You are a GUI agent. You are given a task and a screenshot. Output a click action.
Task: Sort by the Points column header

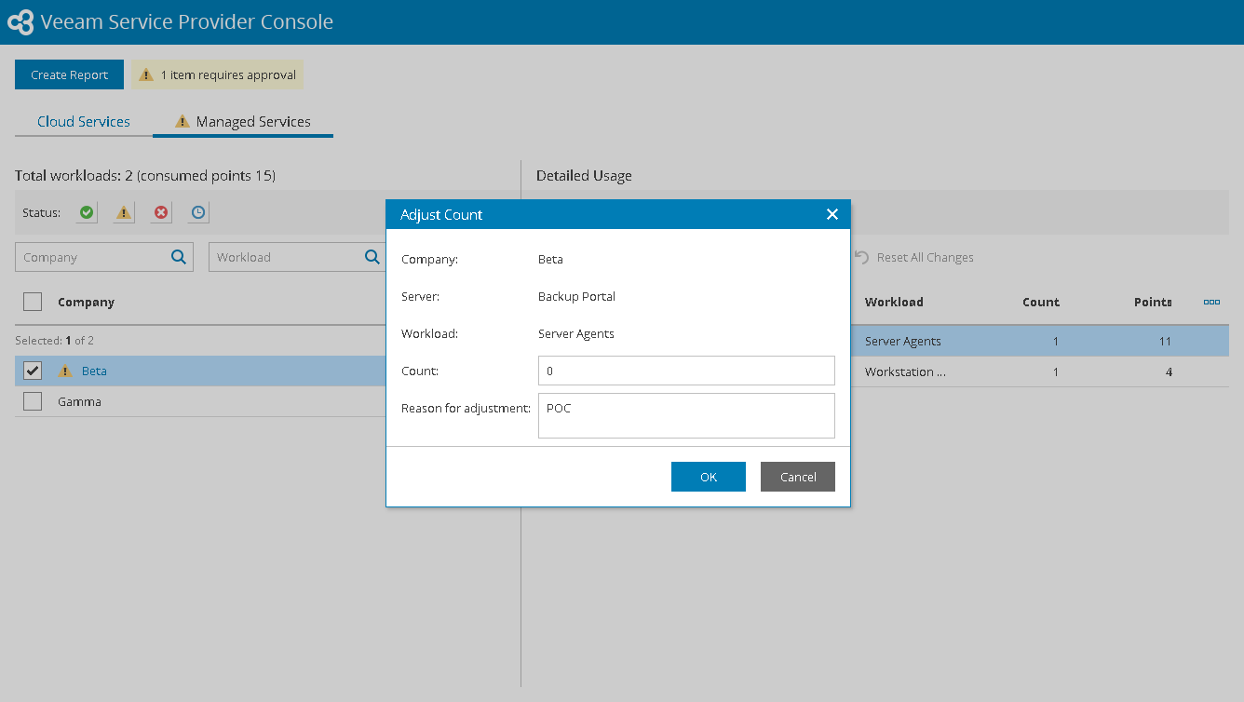click(1152, 302)
